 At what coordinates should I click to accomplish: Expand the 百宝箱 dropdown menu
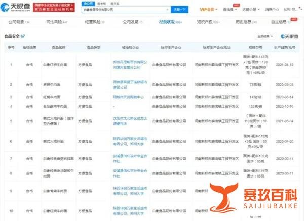pyautogui.click(x=230, y=9)
